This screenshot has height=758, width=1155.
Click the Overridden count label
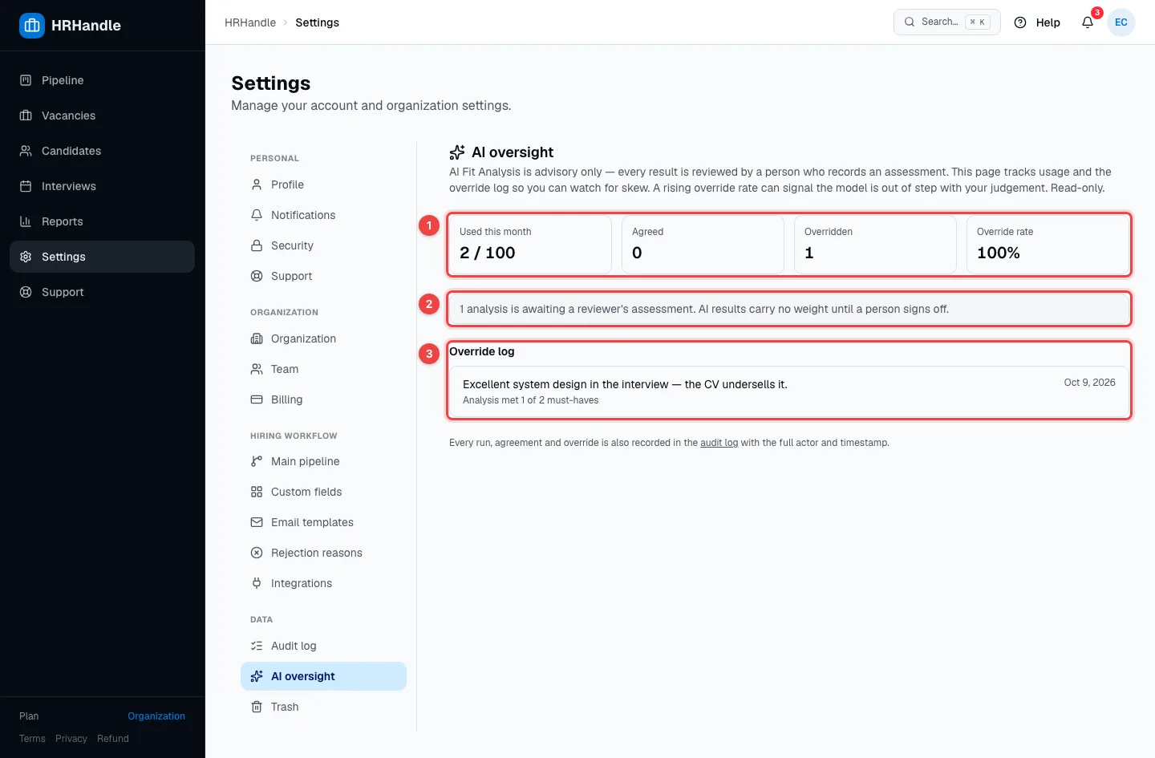coord(829,232)
